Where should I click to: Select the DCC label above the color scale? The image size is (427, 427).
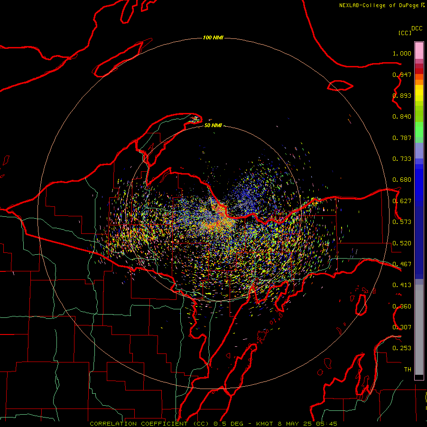click(x=417, y=28)
